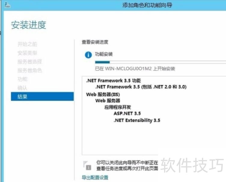This screenshot has width=226, height=182.
Task: Click the 已在 WIN-MCLOGU0O1M2 上开始安装 status text
Action: point(135,69)
